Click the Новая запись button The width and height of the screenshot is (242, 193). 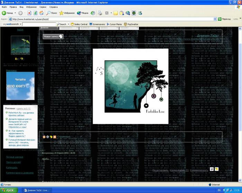(53, 37)
